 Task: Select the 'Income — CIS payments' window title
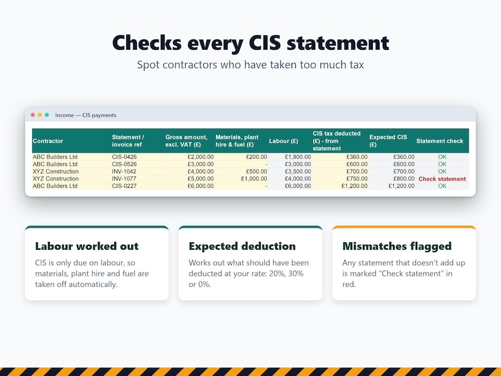click(86, 115)
